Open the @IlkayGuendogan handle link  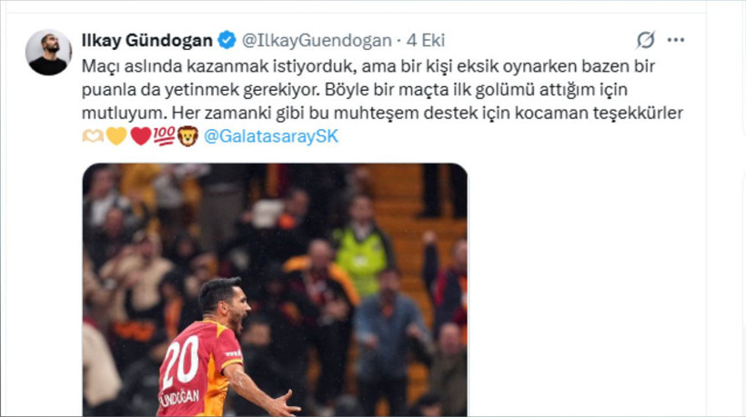[317, 40]
